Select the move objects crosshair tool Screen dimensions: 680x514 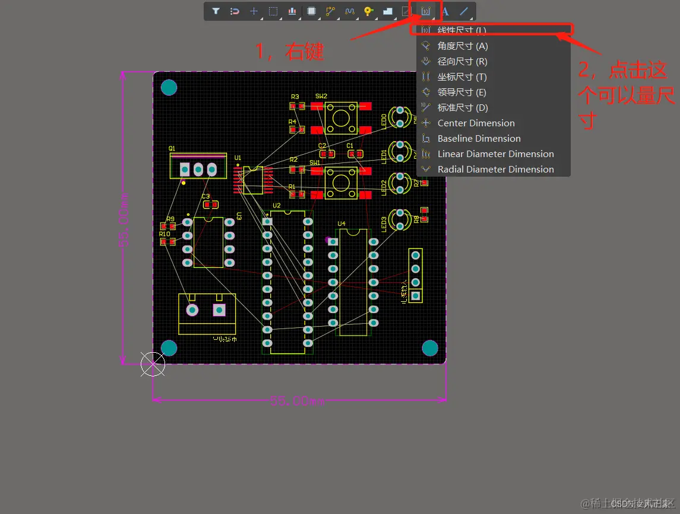pyautogui.click(x=254, y=11)
